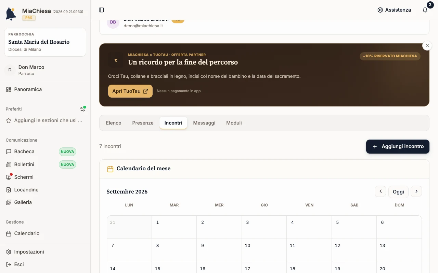Select calendar day 11
Viewport: 438px width, 273px height.
(x=309, y=250)
